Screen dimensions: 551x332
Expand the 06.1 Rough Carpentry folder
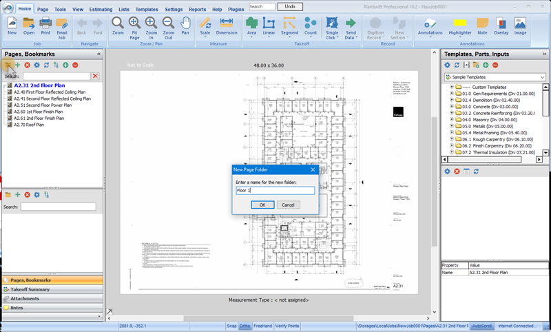[452, 139]
